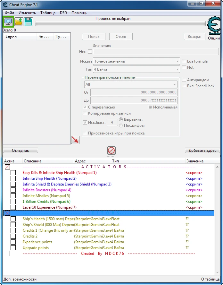Click the Значение input field
223x285 pixels.
[156, 52]
